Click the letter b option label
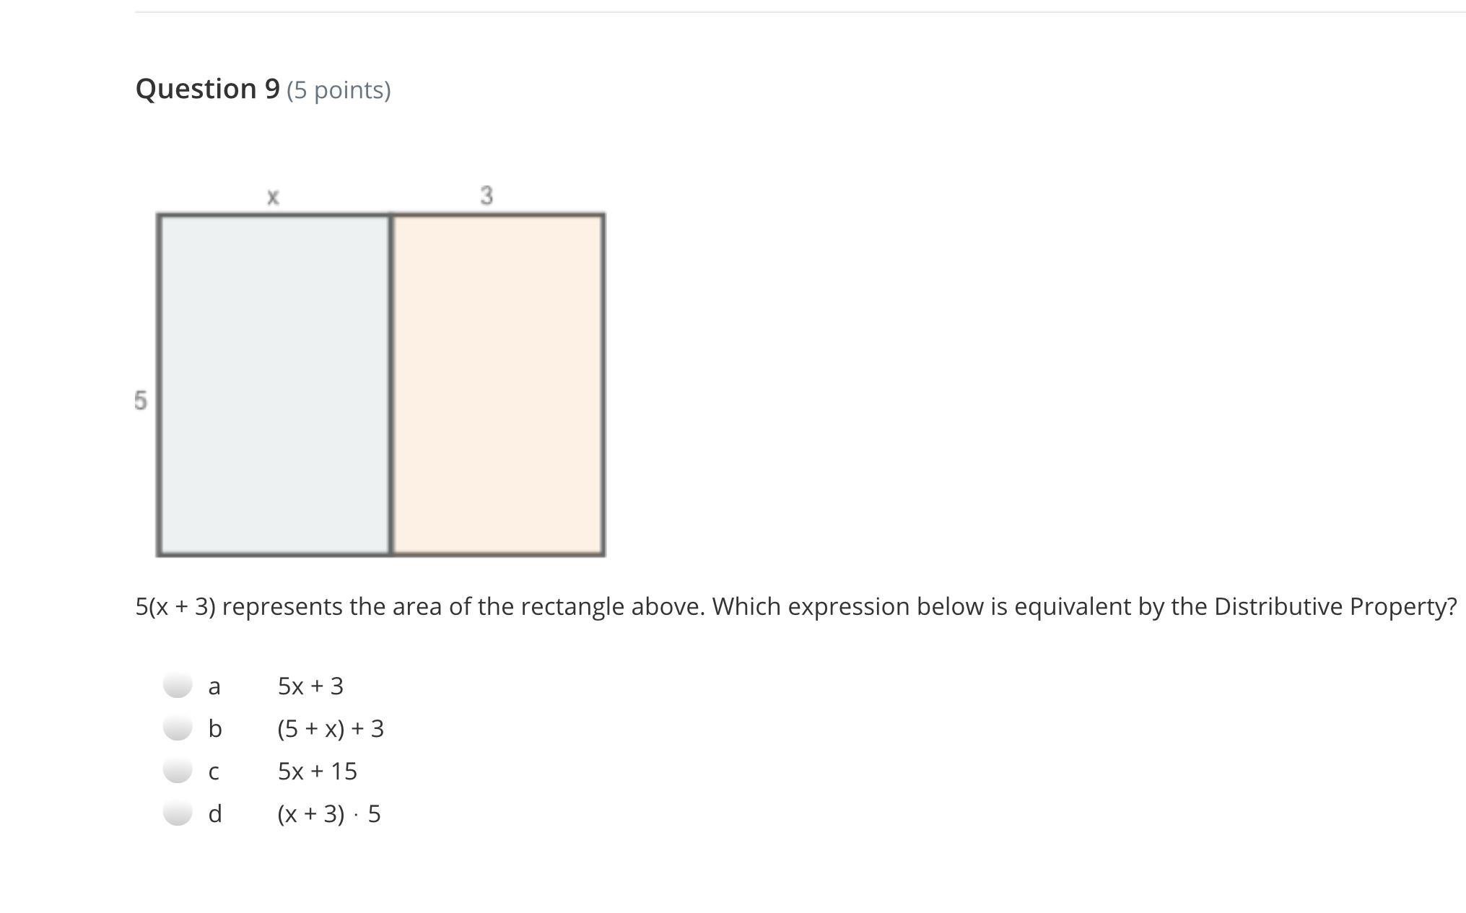This screenshot has width=1466, height=913. click(x=214, y=728)
